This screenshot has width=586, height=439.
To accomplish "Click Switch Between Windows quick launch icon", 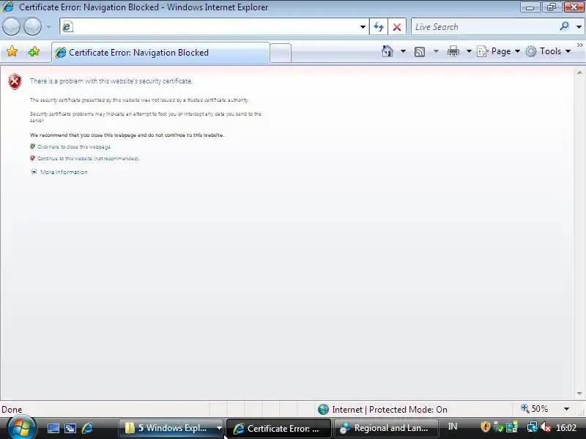I will (x=70, y=428).
